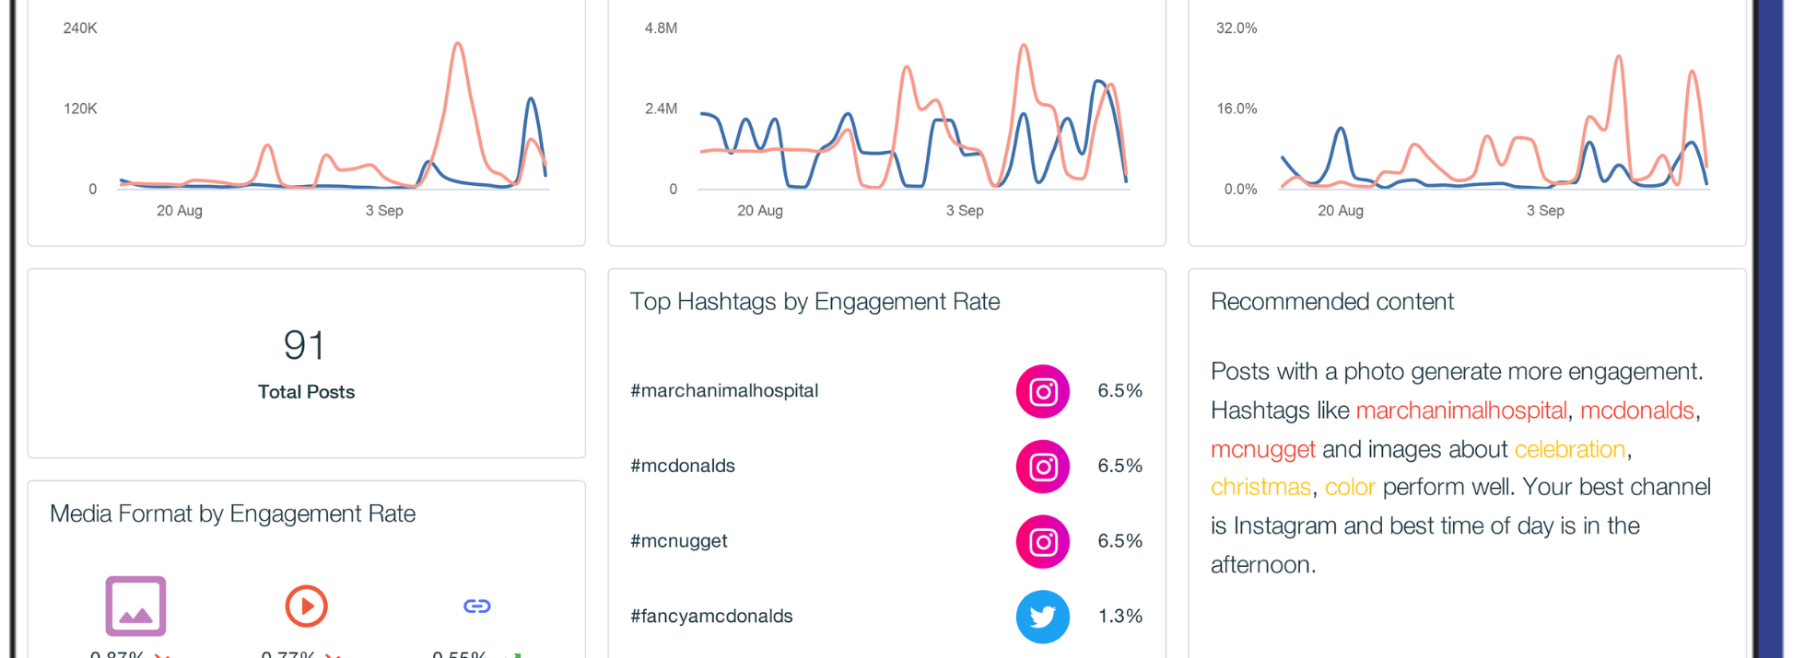Screen dimensions: 1793x658
Task: Click the yellow christmas keyword link
Action: click(1260, 487)
